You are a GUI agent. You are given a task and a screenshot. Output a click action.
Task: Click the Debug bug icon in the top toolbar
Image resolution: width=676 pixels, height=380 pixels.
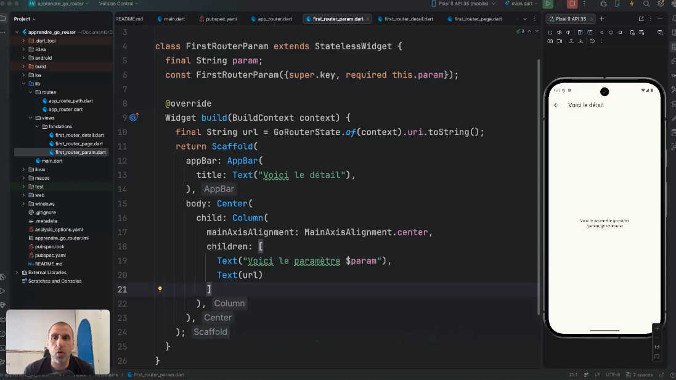coord(603,4)
